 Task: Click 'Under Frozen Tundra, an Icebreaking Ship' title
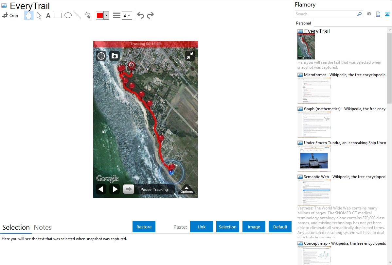(345, 143)
